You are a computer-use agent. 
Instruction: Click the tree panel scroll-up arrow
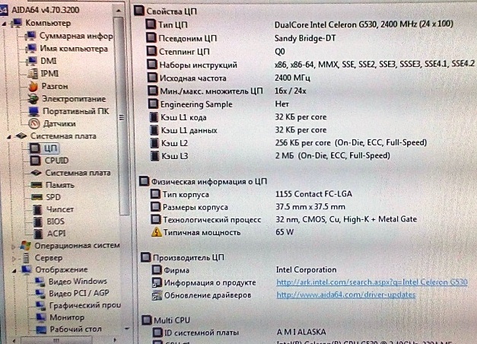pyautogui.click(x=119, y=11)
